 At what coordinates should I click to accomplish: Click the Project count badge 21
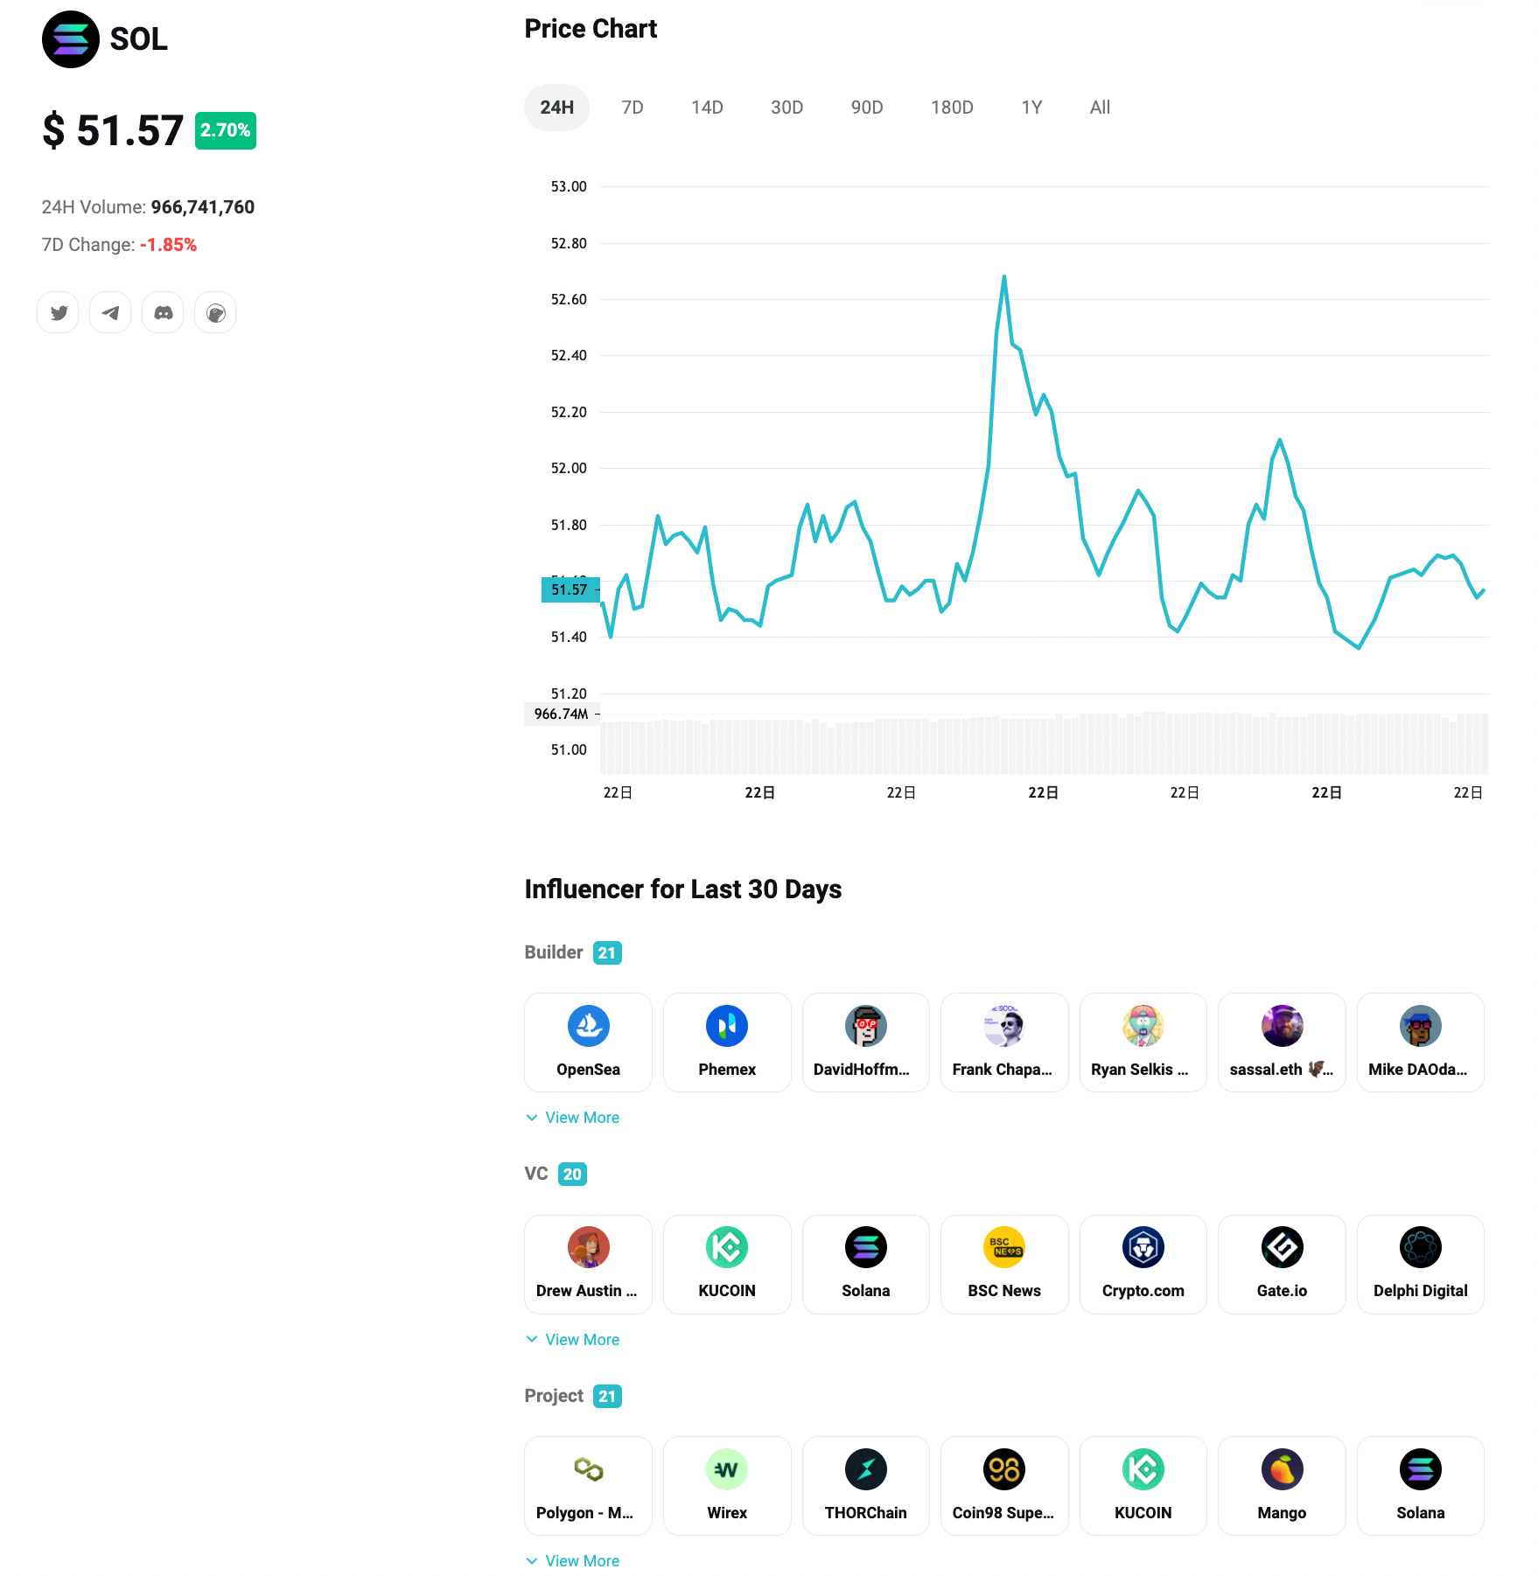(607, 1397)
